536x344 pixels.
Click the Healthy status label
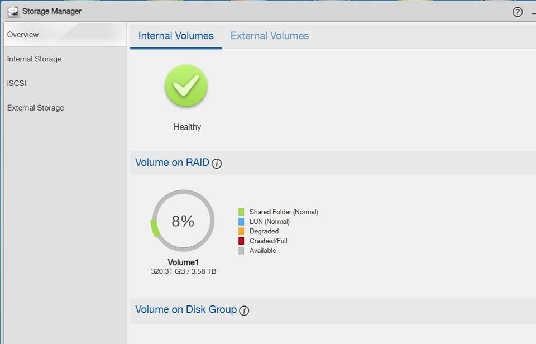click(187, 127)
